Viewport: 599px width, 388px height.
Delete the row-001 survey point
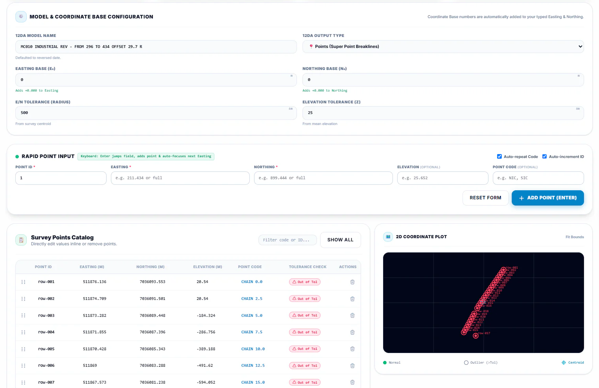[x=352, y=282]
